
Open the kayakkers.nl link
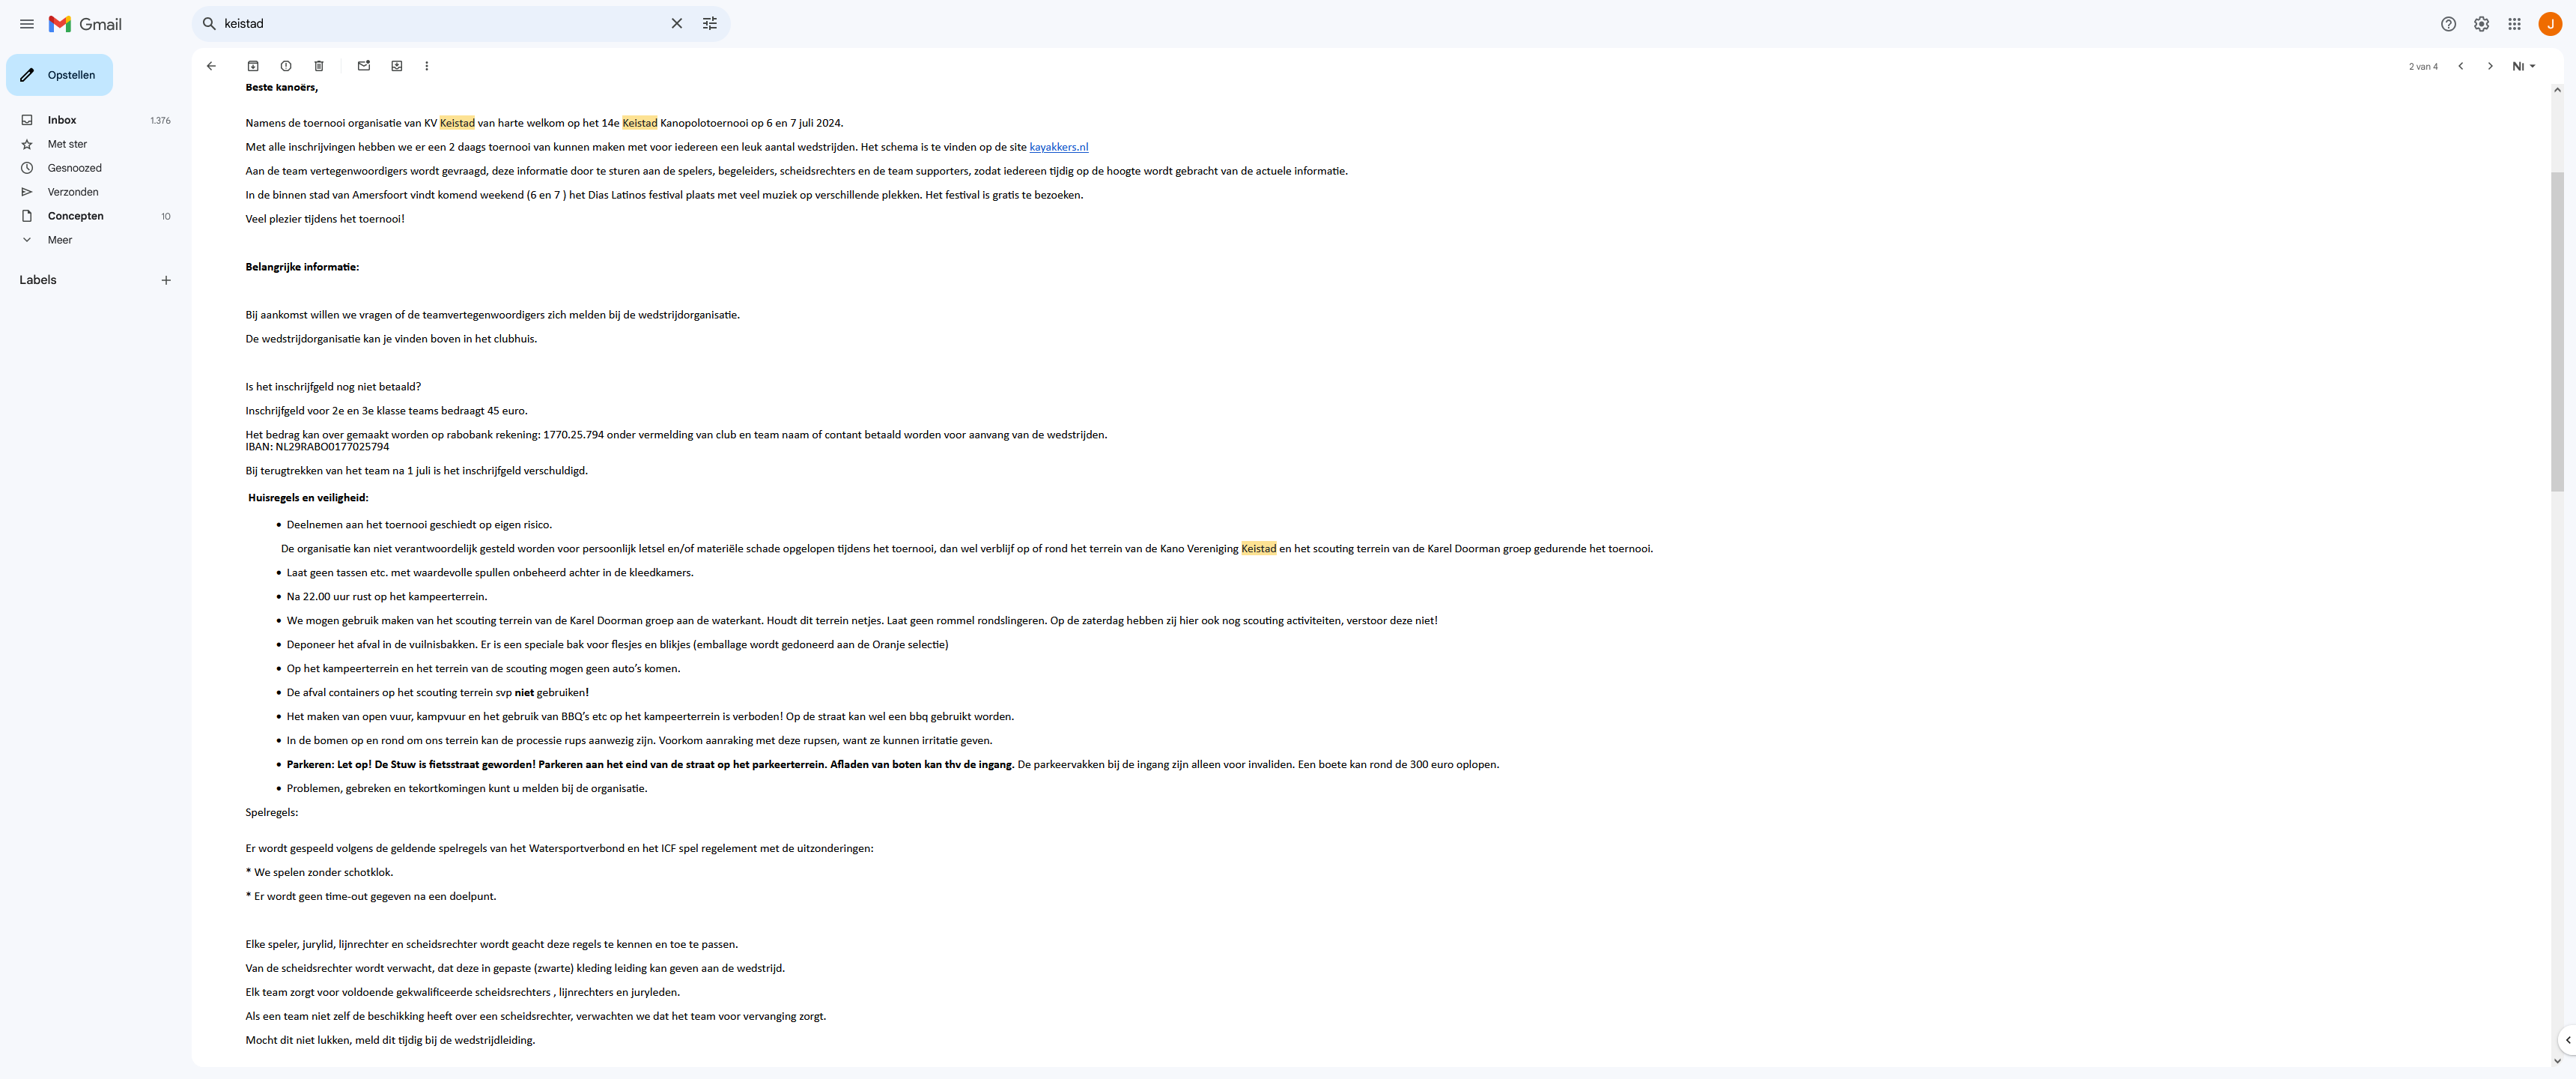(x=1059, y=147)
